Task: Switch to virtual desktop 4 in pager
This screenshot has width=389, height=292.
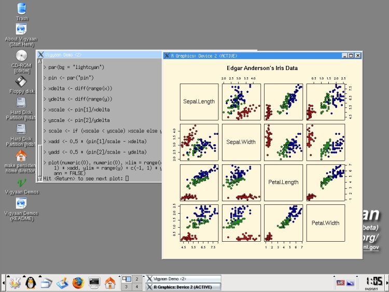Action: tap(137, 287)
